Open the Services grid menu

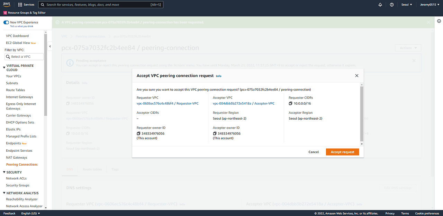(x=26, y=5)
